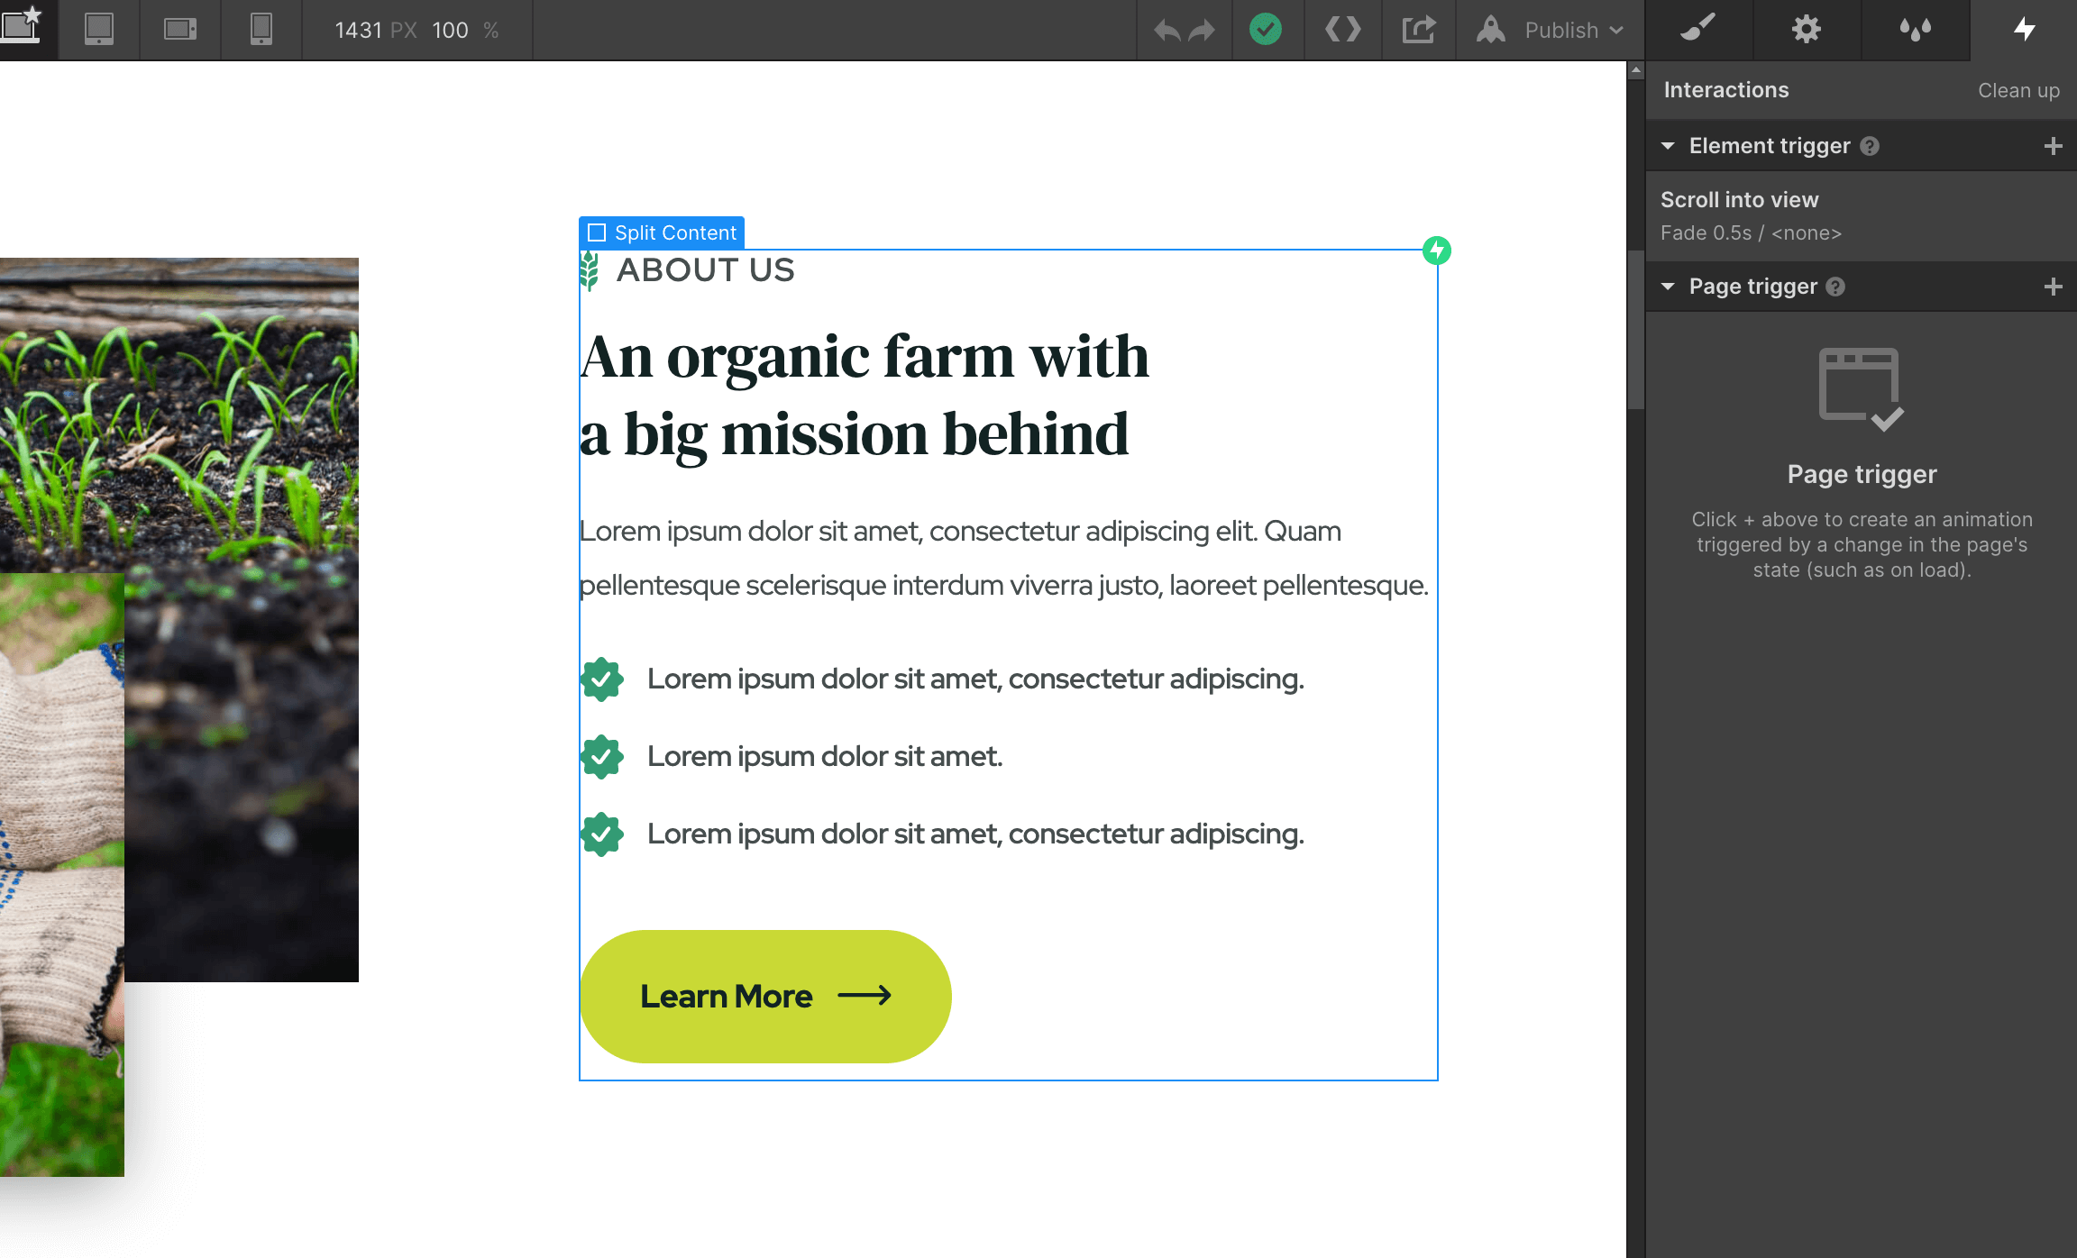This screenshot has width=2077, height=1258.
Task: Select the organic farm heading
Action: (864, 395)
